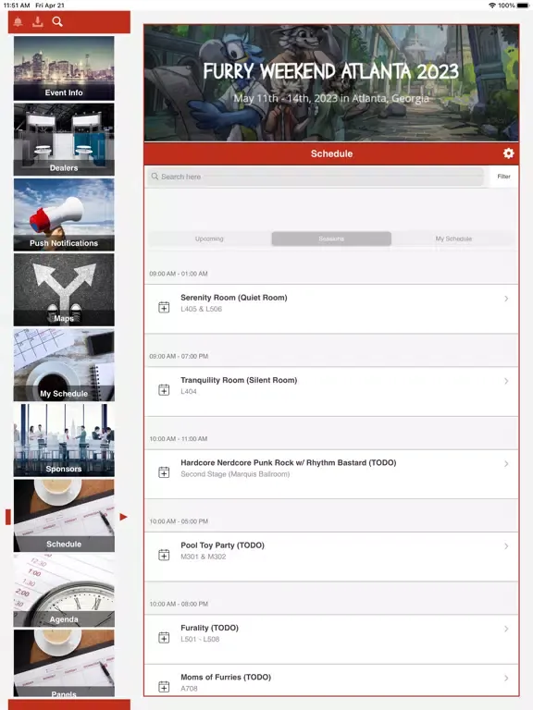
Task: Switch to the Sessions tab
Action: tap(331, 239)
